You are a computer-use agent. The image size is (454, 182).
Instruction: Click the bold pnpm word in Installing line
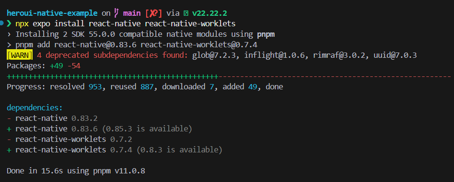[x=266, y=34]
